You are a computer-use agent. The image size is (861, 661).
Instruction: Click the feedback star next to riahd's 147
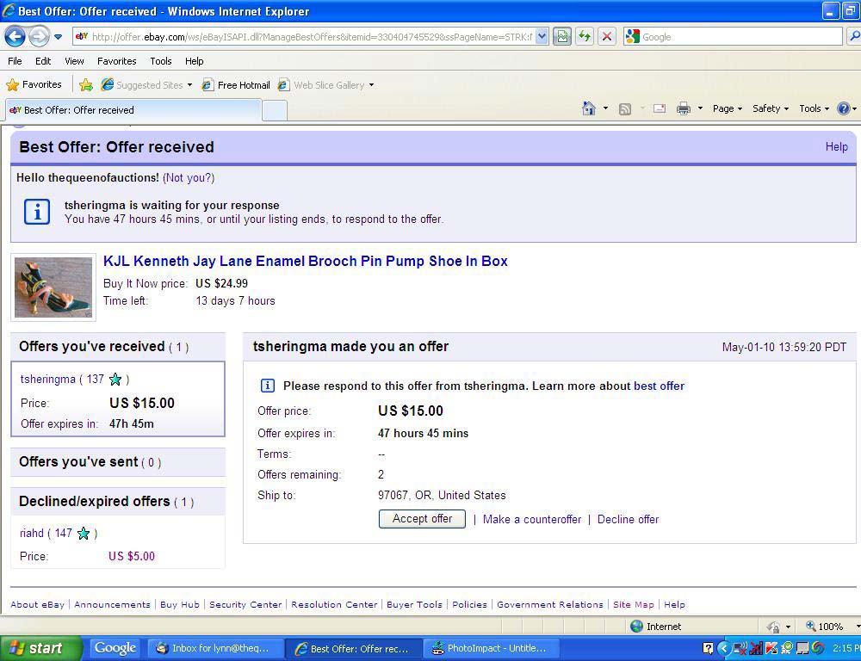tap(84, 533)
